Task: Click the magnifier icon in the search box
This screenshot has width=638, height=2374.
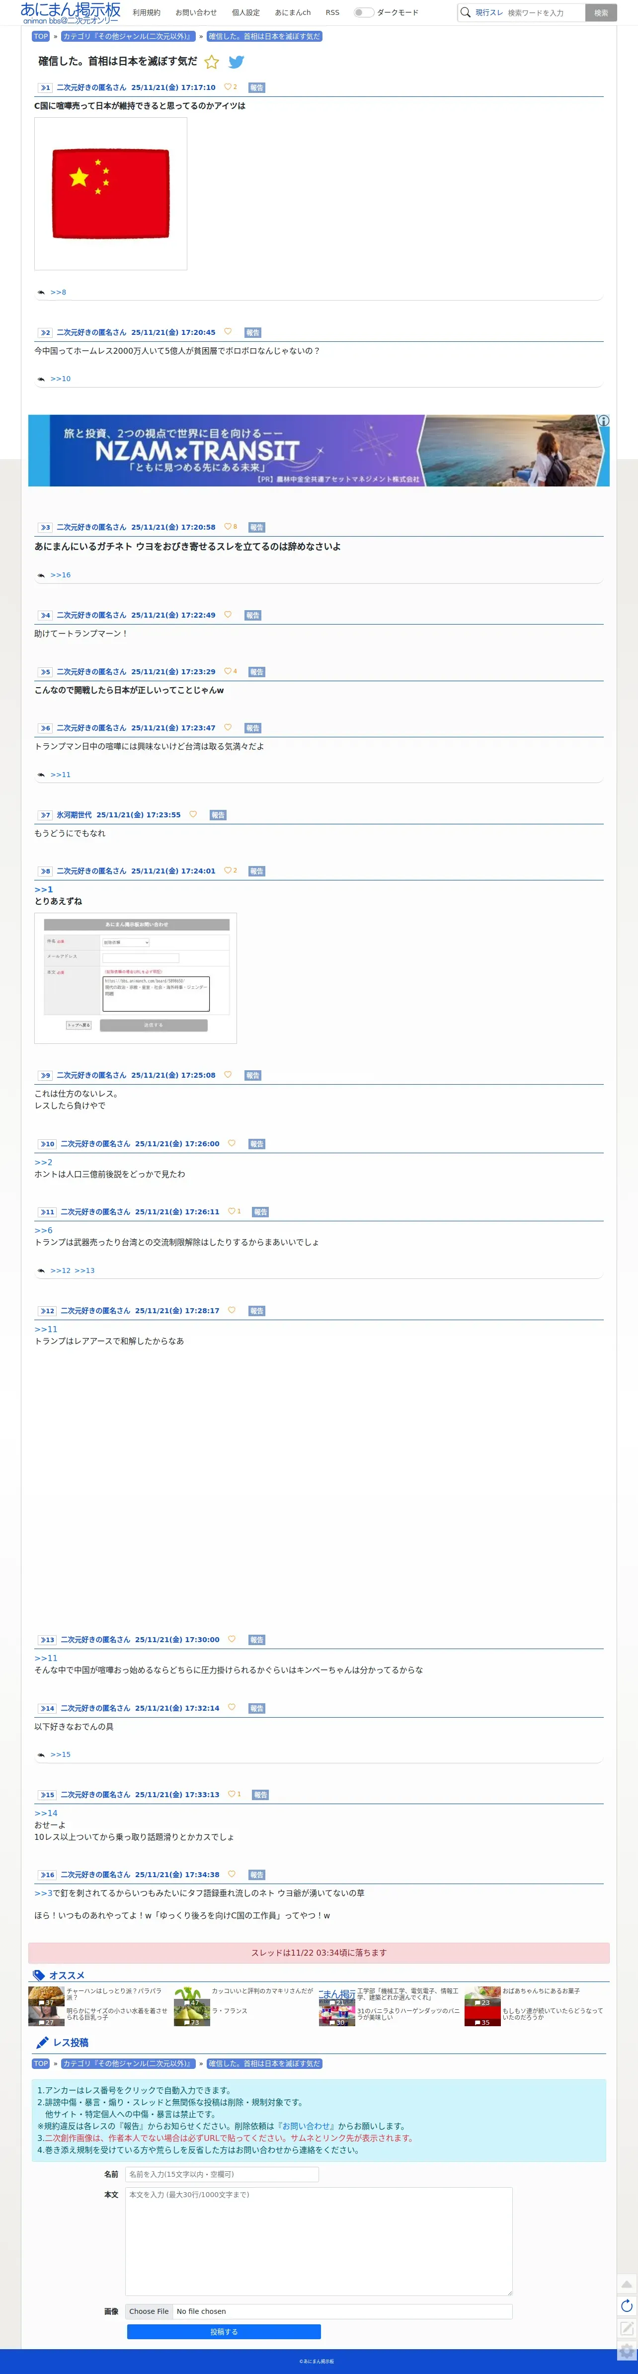Action: click(x=466, y=12)
